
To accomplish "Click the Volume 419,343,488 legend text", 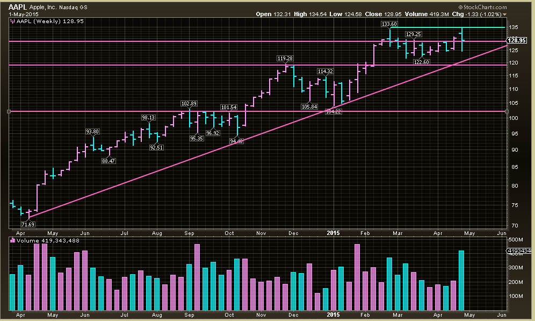I will [x=48, y=240].
